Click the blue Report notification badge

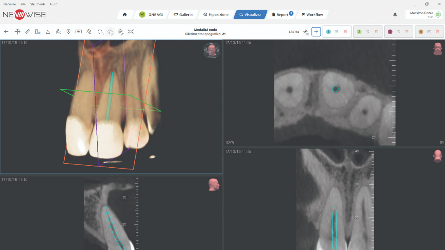point(291,13)
